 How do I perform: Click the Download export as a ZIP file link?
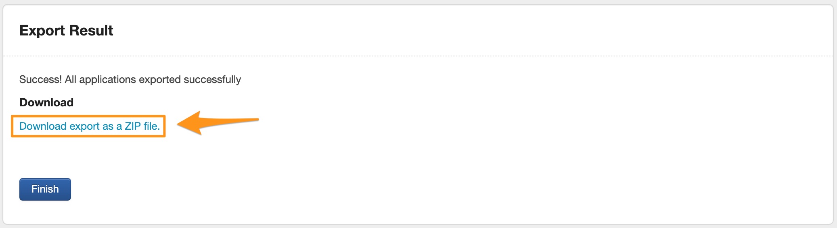(x=89, y=126)
